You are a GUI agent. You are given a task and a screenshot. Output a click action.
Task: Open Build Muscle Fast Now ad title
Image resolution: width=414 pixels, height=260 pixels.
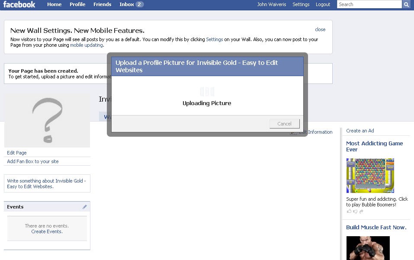pos(376,227)
